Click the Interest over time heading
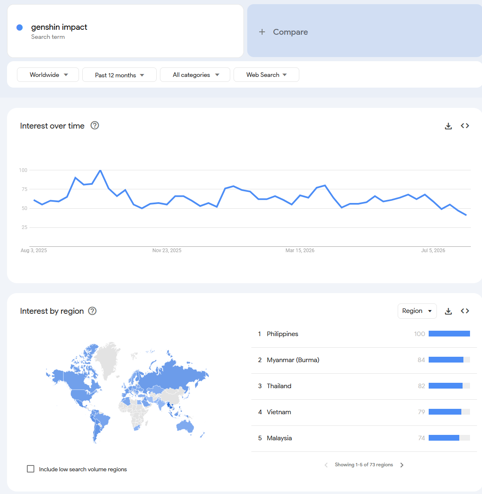The height and width of the screenshot is (494, 482). click(52, 126)
